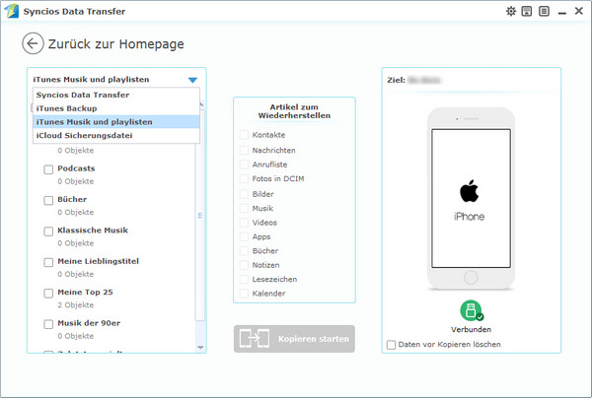Enable Daten vor Kopieren löschen
592x398 pixels.
pos(391,345)
